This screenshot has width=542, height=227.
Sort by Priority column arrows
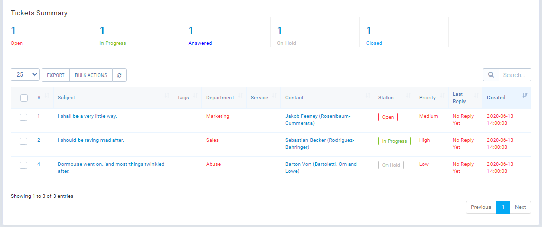(443, 95)
